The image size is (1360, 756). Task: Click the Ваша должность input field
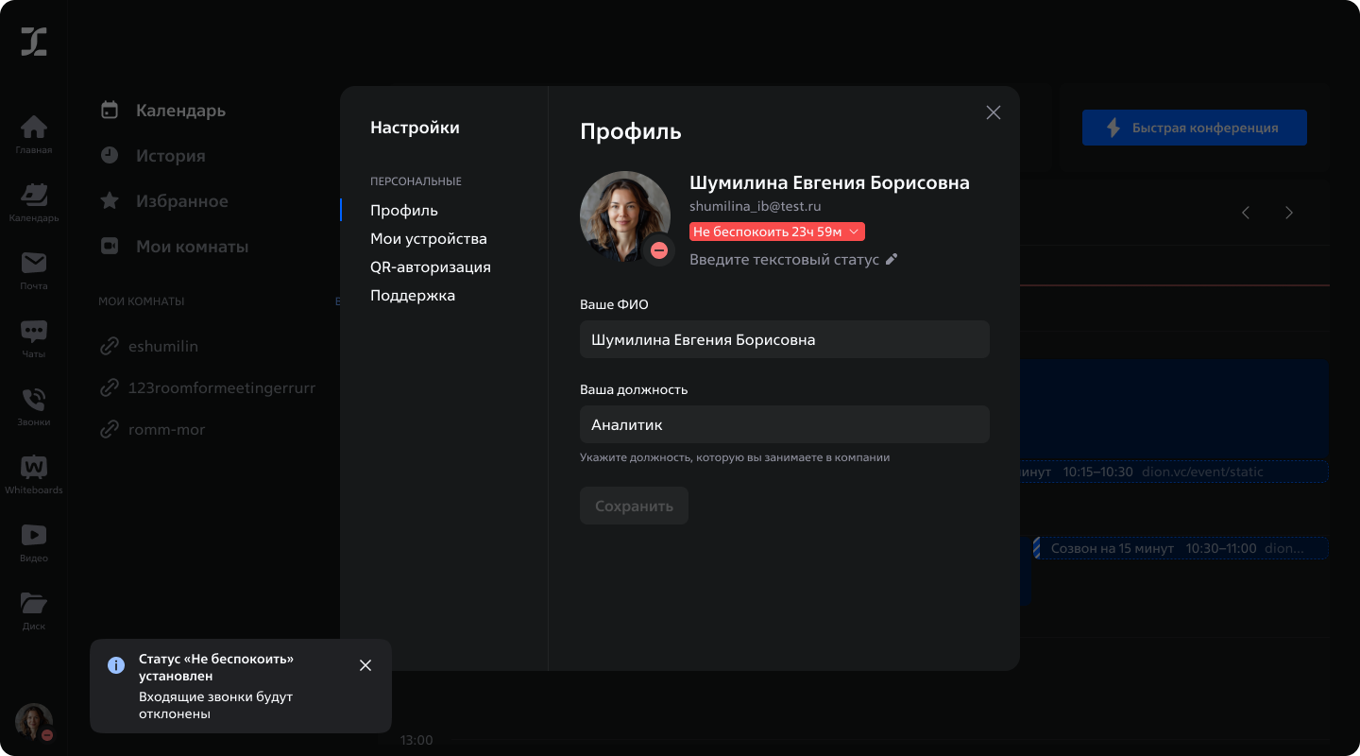pos(784,424)
